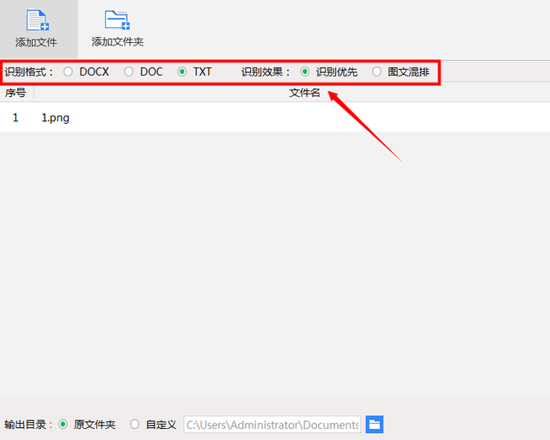Select 原文件夹 as output directory
Screen dimensions: 550x440
click(x=63, y=425)
